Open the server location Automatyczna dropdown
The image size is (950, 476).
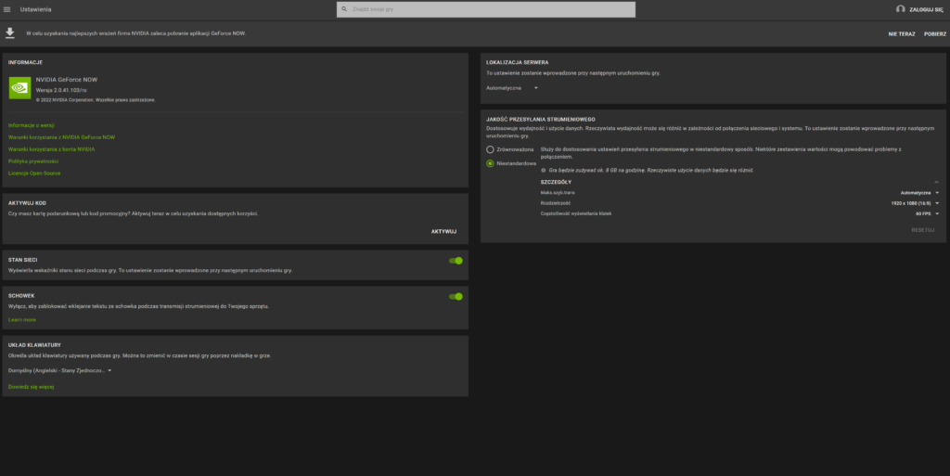[512, 88]
